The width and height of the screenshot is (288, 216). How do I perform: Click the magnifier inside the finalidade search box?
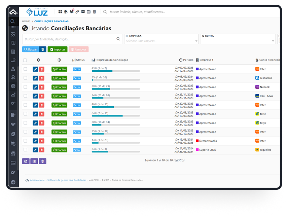pyautogui.click(x=118, y=39)
